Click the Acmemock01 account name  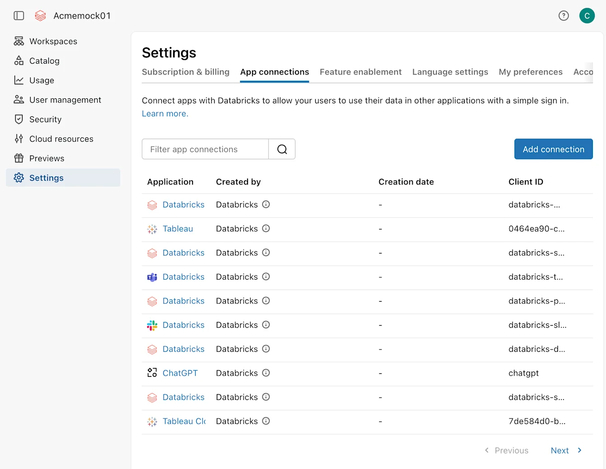[x=82, y=16]
